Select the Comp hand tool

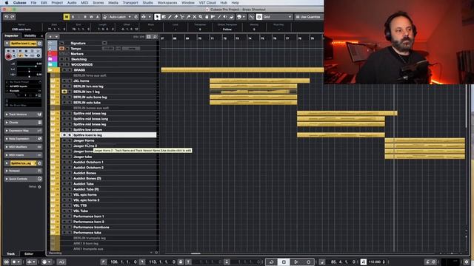click(207, 17)
